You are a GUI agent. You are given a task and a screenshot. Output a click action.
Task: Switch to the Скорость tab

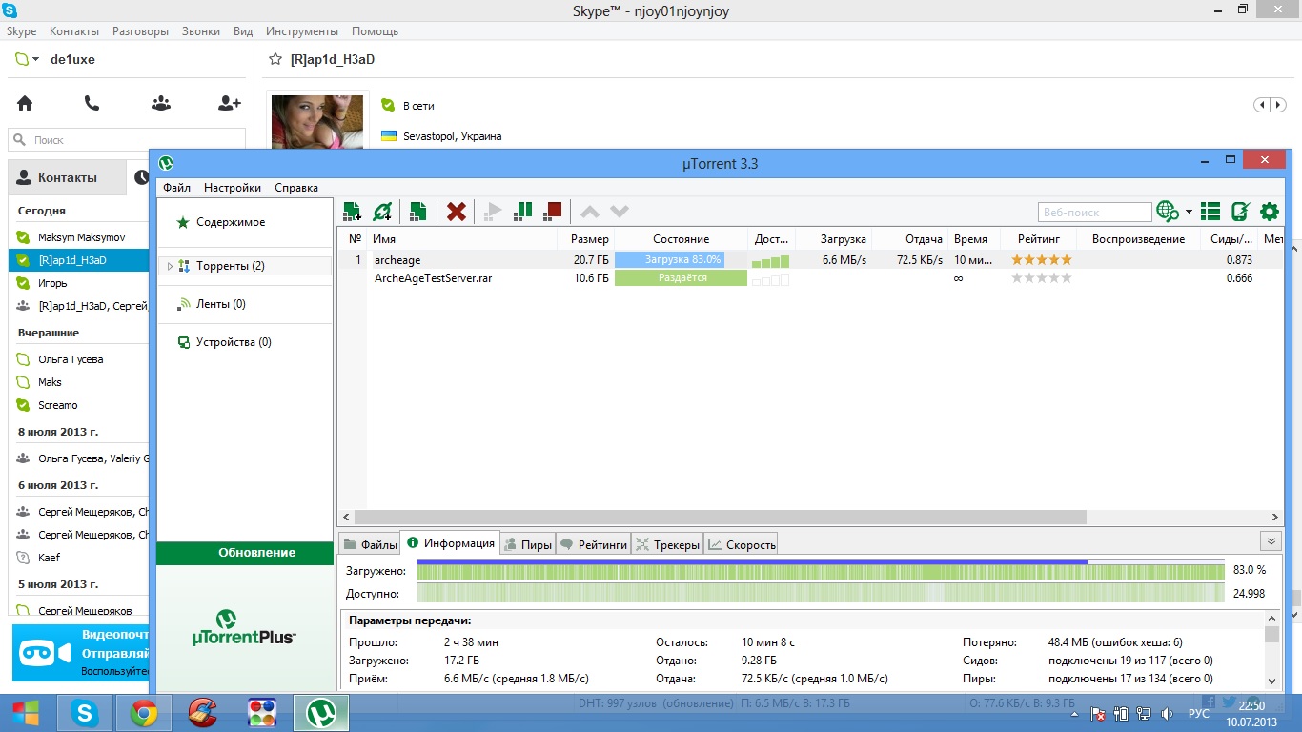(742, 545)
